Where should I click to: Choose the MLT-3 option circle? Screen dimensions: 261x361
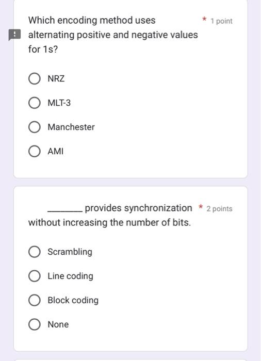tap(35, 103)
